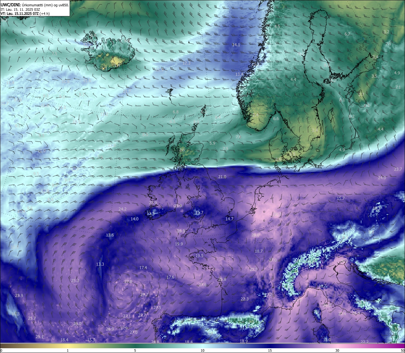Click the 27.8 value near the low's center
Image resolution: width=405 pixels, height=353 pixels.
point(128,282)
